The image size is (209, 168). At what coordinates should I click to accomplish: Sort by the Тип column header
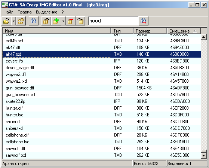click(122, 31)
